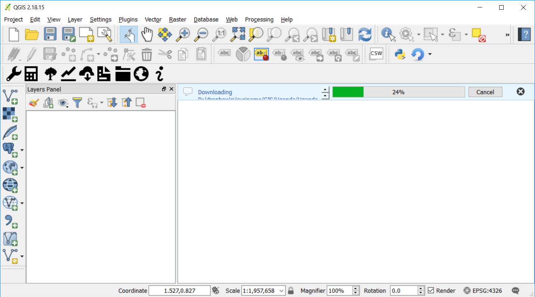
Task: Open the Python console
Action: (400, 54)
